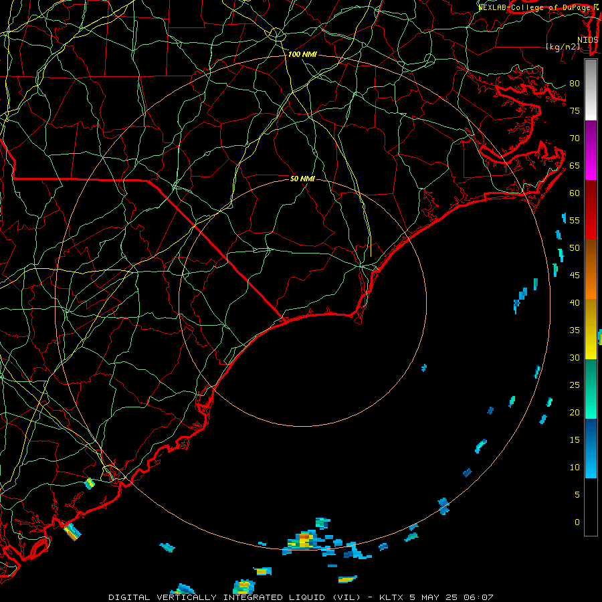The width and height of the screenshot is (602, 602).
Task: Click the NEXLAB-College of DuPage credit text
Action: (534, 7)
